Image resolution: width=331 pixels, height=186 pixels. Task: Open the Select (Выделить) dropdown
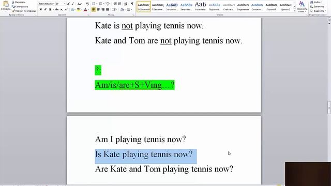point(318,11)
